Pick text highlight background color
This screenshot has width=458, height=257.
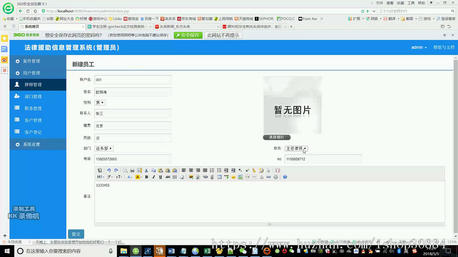tap(138, 177)
